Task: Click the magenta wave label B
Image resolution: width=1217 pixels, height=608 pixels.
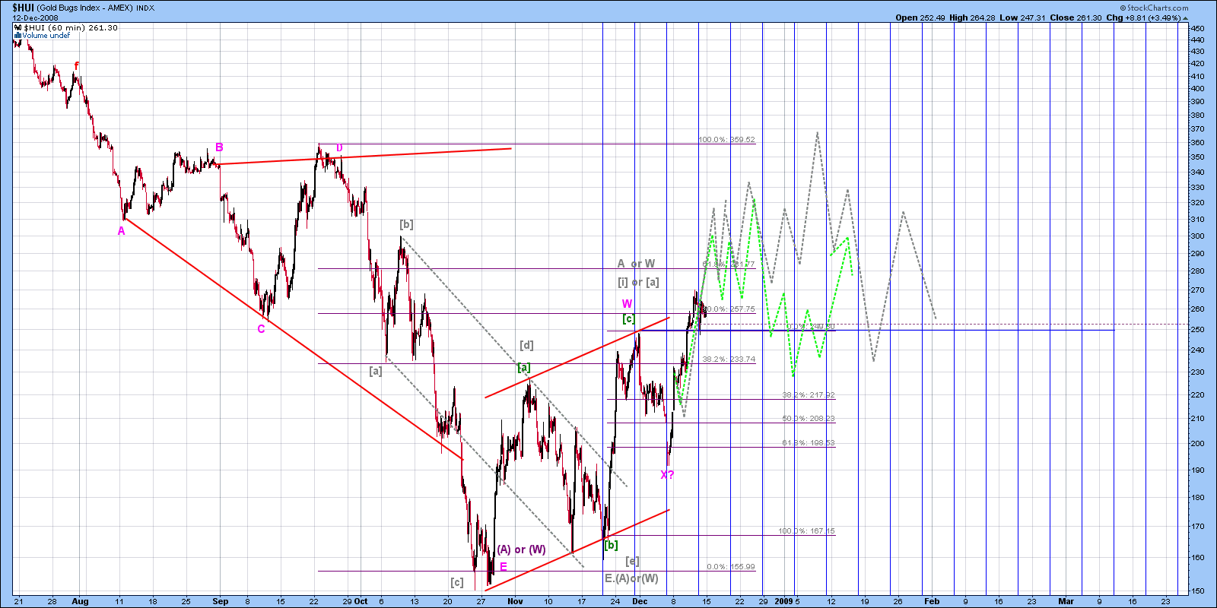Action: tap(219, 147)
